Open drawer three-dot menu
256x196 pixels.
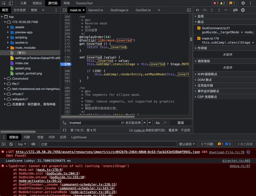click(x=4, y=137)
